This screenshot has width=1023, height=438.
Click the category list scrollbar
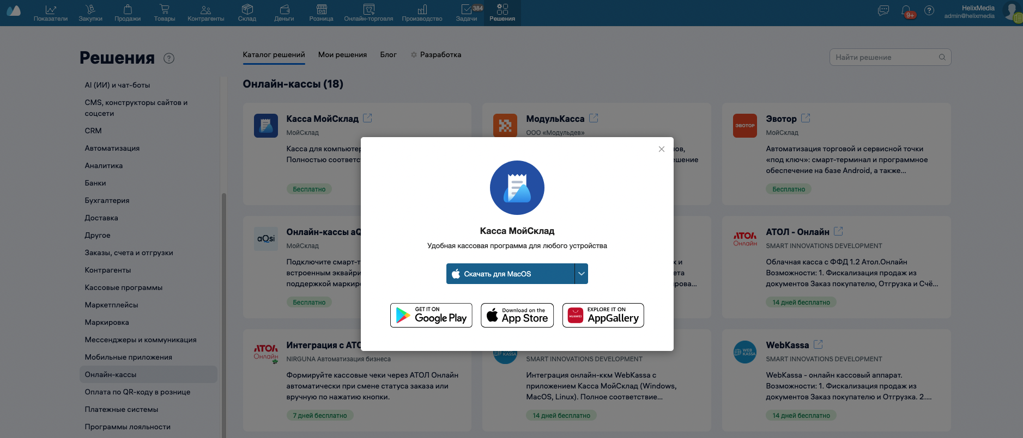click(x=224, y=316)
